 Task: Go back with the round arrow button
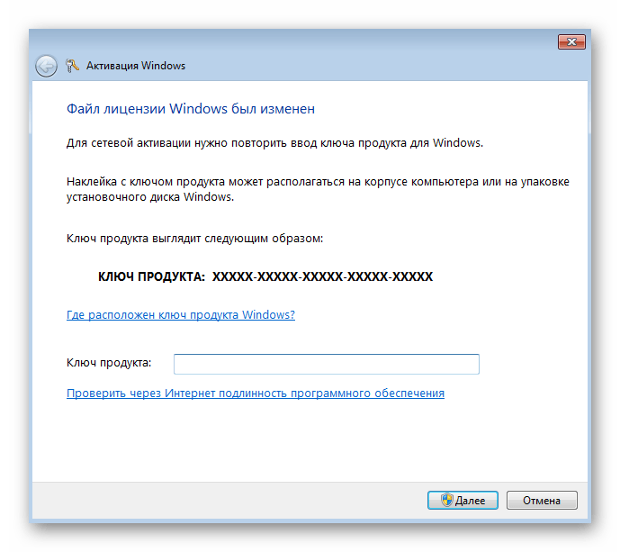pos(46,66)
